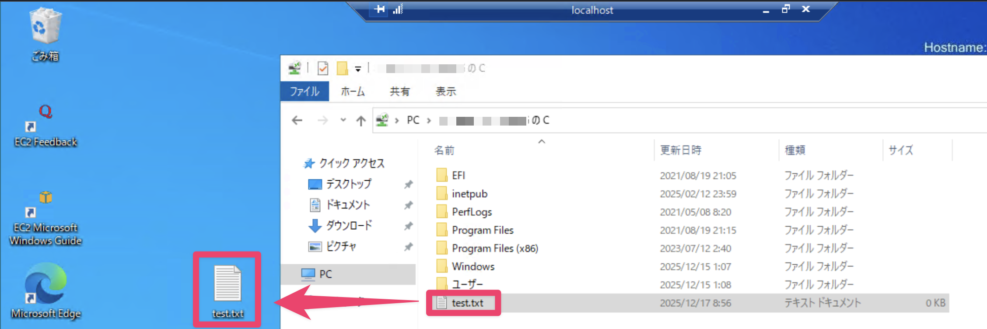This screenshot has width=987, height=329.
Task: Expand breadcrumb chevron before PC
Action: point(396,120)
